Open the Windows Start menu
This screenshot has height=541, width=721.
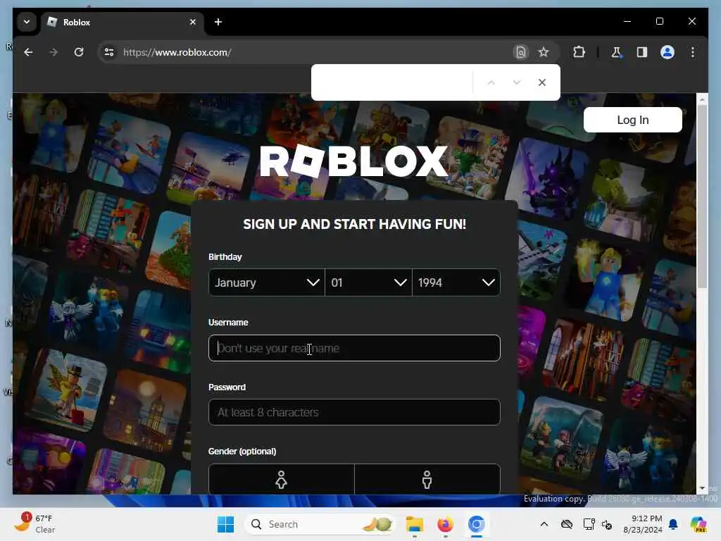tap(226, 524)
